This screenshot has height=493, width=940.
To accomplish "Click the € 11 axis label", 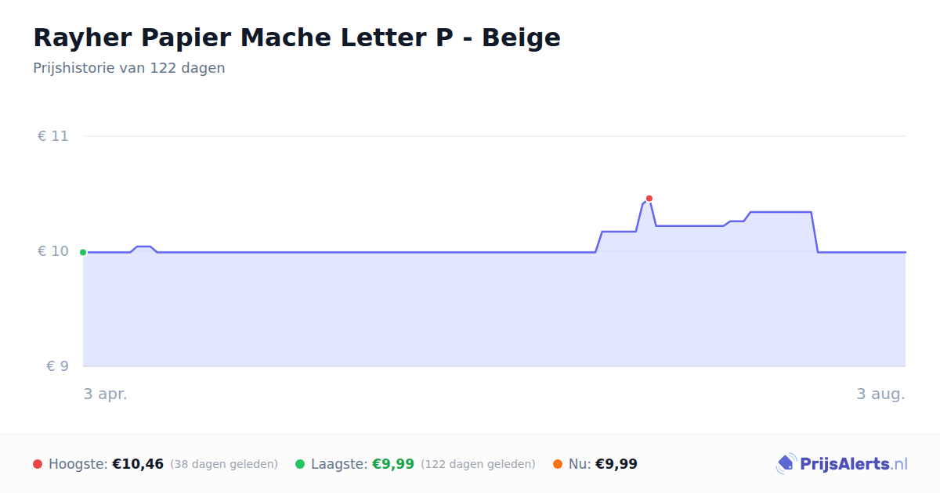I will [x=53, y=136].
